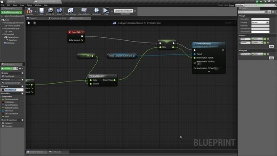Click the Keywords field in Details
This screenshot has width=277, height=156.
[x=261, y=26]
